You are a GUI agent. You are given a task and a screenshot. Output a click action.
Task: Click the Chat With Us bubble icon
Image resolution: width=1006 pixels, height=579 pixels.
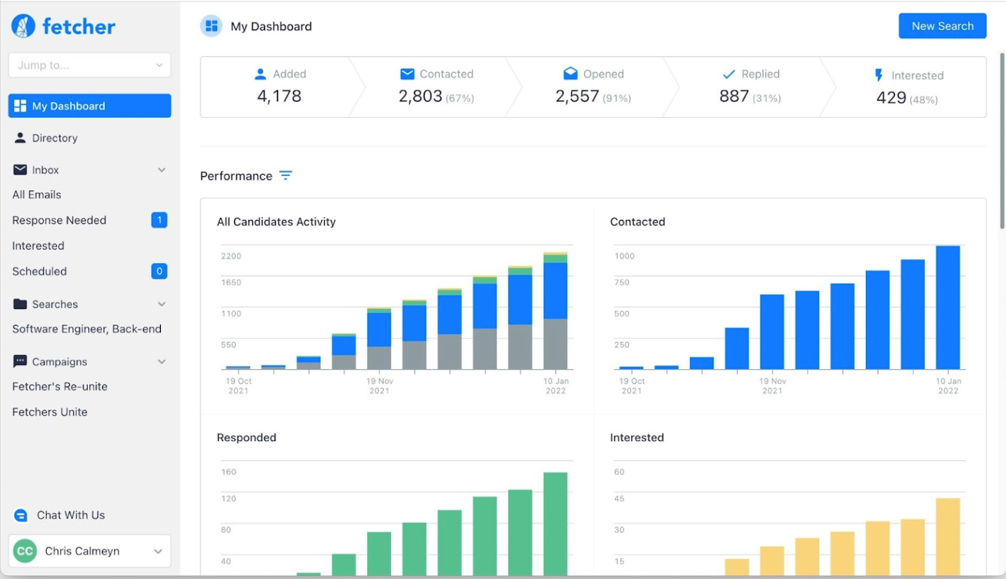(x=21, y=515)
